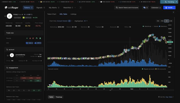Click the X icon beside account heading
Viewport: 180px width, 103px height.
[7, 50]
